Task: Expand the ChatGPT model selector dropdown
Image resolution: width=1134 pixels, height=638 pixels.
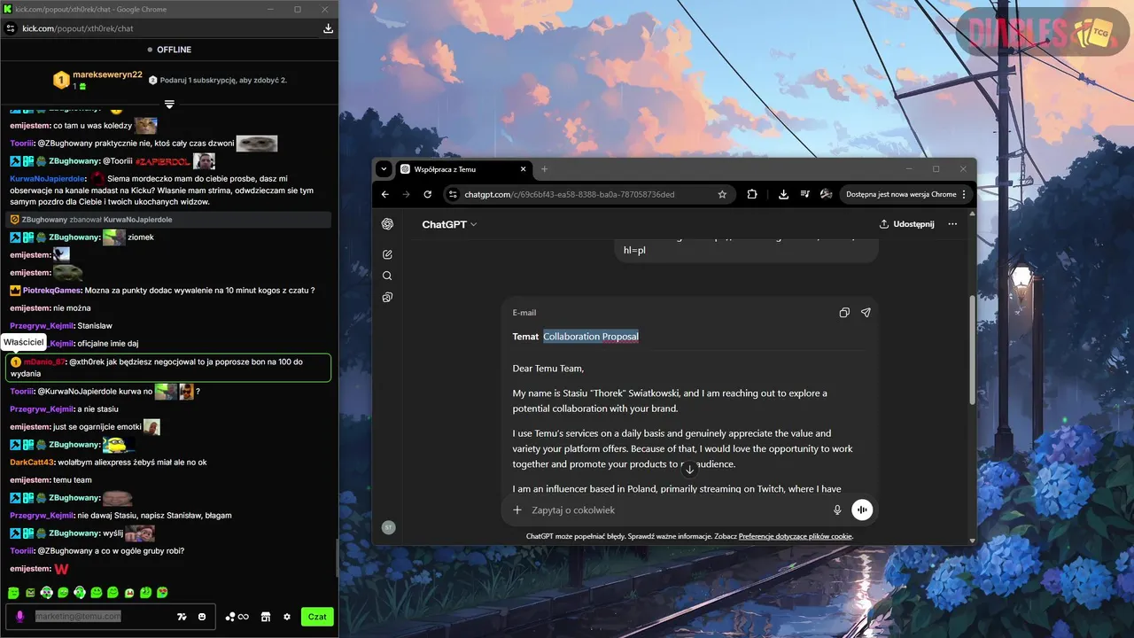Action: pyautogui.click(x=449, y=224)
